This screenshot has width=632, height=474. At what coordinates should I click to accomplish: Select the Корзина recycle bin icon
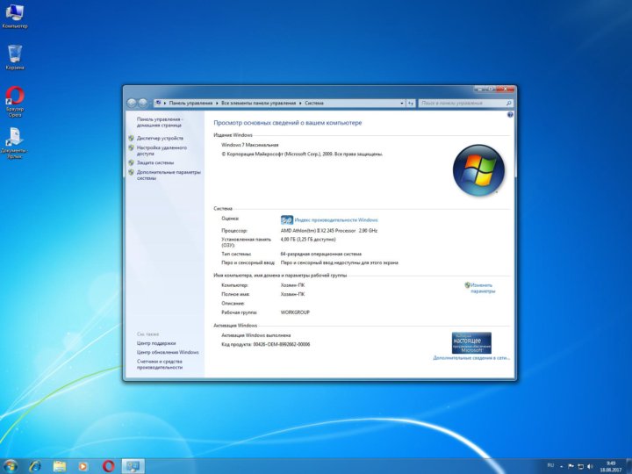pyautogui.click(x=15, y=57)
